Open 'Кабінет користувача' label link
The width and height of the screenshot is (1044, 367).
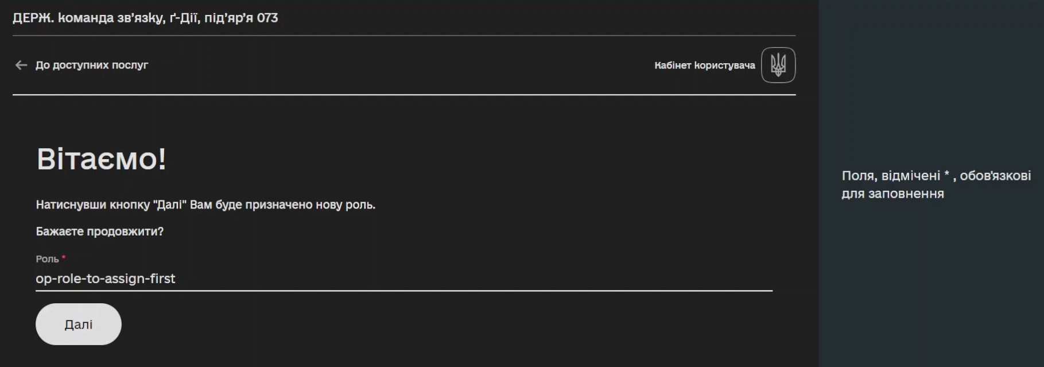[705, 65]
